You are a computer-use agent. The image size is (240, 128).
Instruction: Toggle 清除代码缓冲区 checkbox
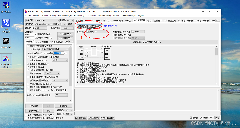click(36, 34)
